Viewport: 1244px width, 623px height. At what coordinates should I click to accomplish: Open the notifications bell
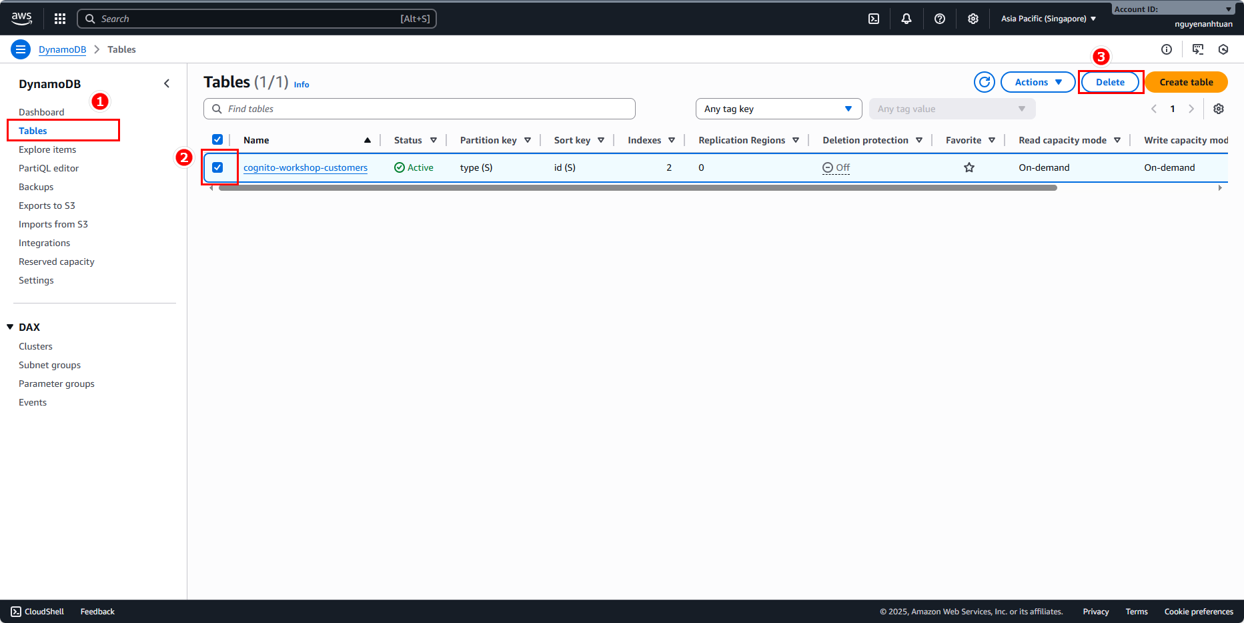(x=906, y=19)
